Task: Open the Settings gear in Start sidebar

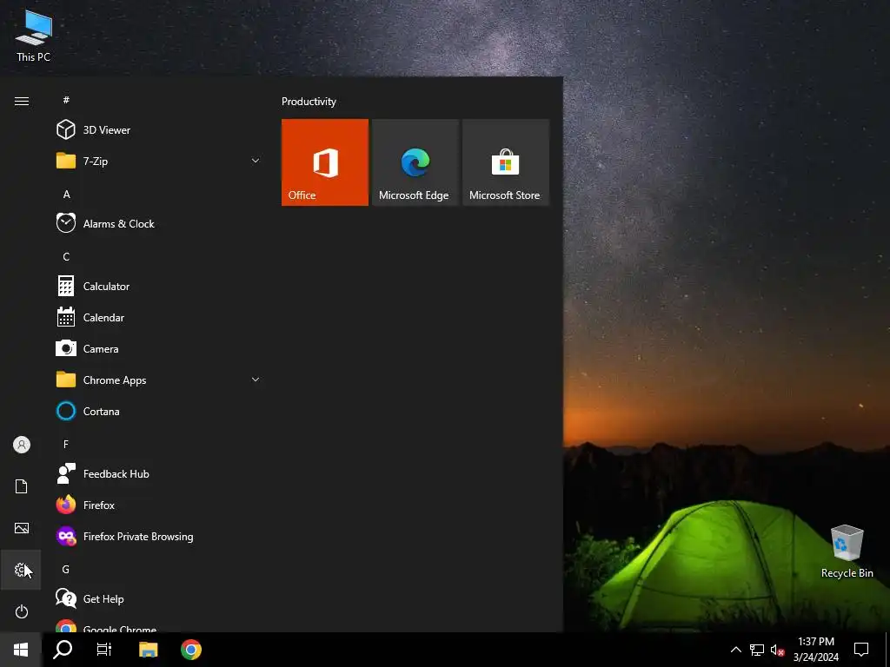Action: pos(21,570)
